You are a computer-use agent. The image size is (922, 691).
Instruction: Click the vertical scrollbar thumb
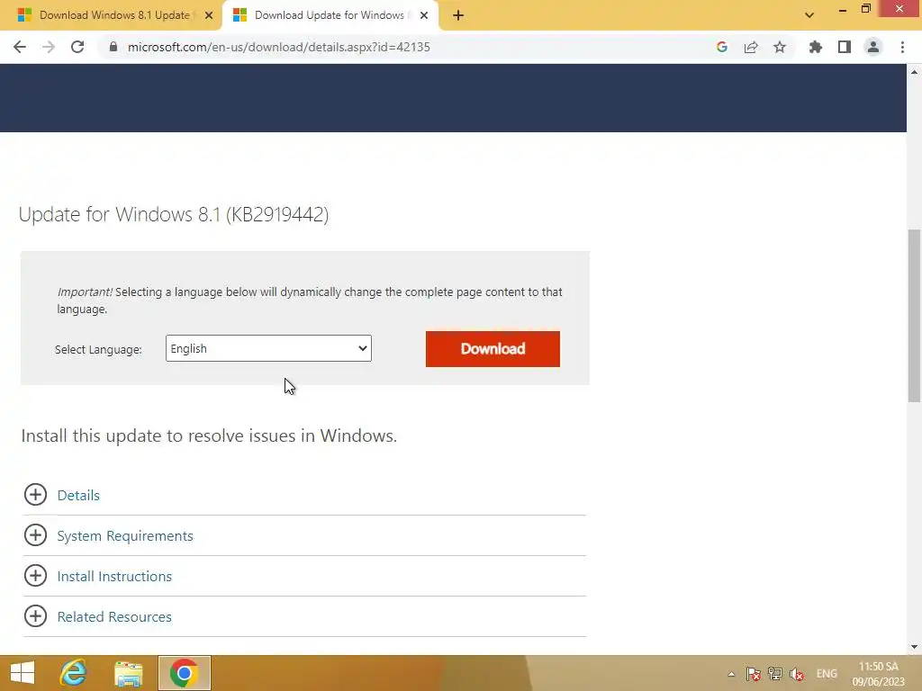pyautogui.click(x=914, y=316)
